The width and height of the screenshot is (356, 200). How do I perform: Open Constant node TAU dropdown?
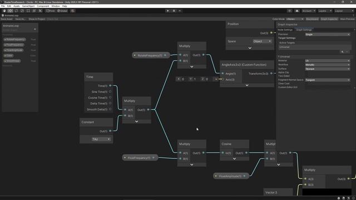click(101, 139)
